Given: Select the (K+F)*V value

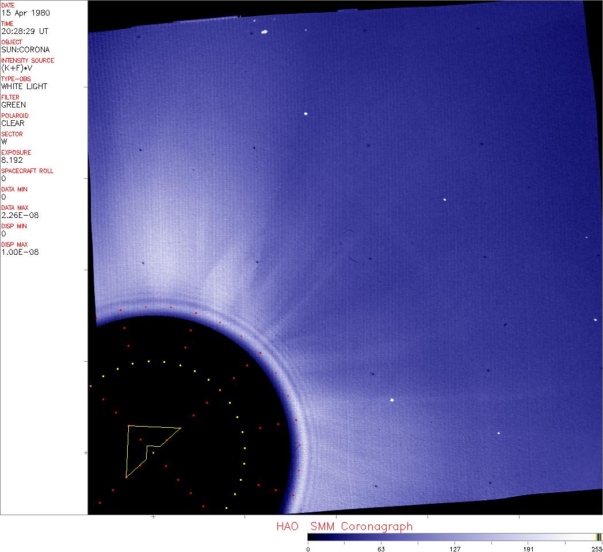Looking at the screenshot, I should tap(17, 68).
